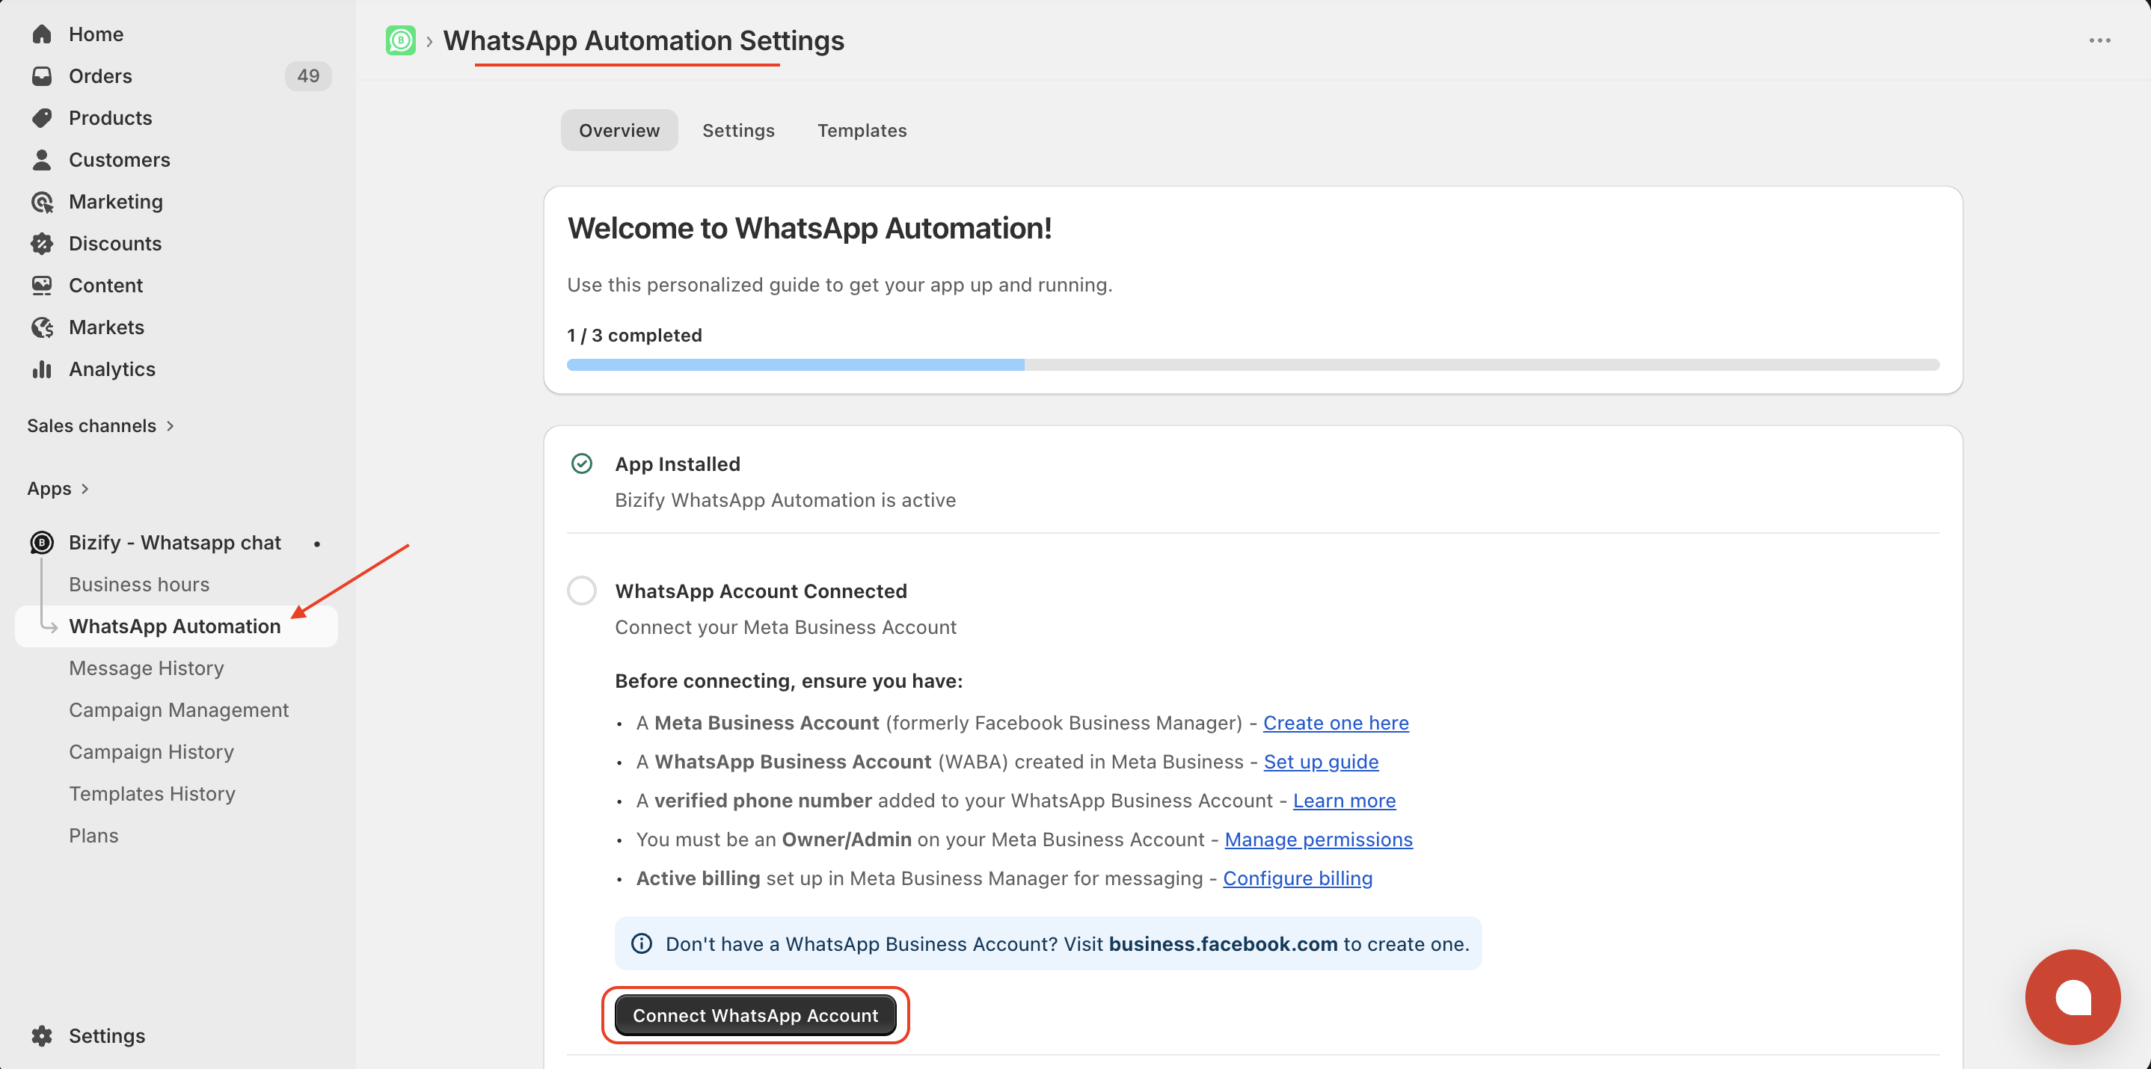The width and height of the screenshot is (2151, 1069).
Task: Switch to the Templates tab
Action: pos(862,130)
